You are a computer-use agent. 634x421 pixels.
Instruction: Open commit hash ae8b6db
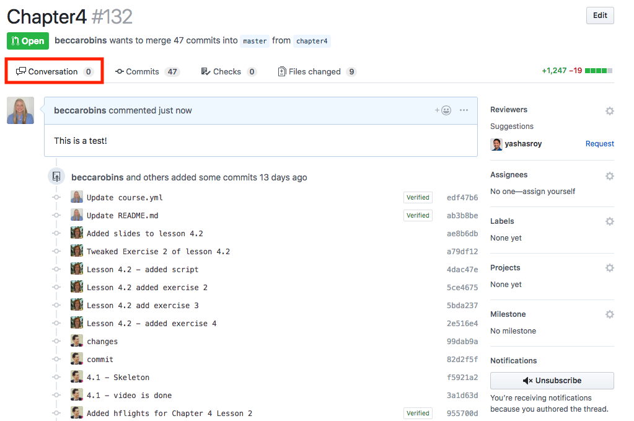point(462,234)
